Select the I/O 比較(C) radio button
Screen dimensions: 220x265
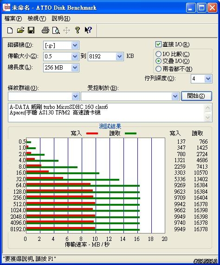pos(158,54)
